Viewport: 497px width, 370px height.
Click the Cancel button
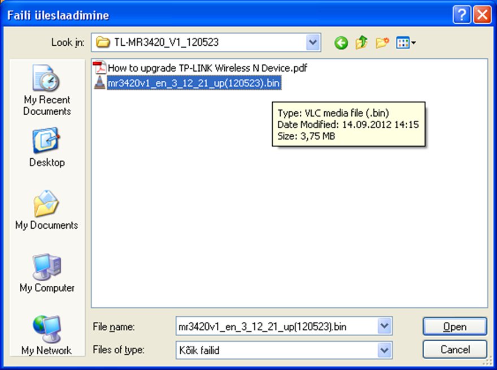click(x=455, y=350)
